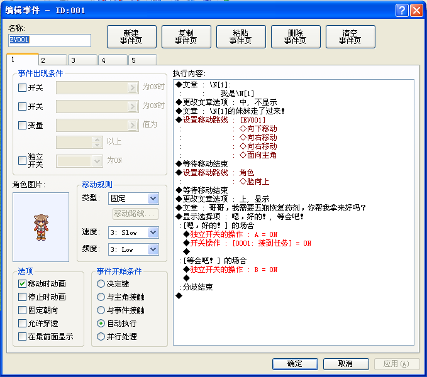The image size is (427, 377).
Task: Confirm with the 确定 button
Action: pyautogui.click(x=295, y=364)
